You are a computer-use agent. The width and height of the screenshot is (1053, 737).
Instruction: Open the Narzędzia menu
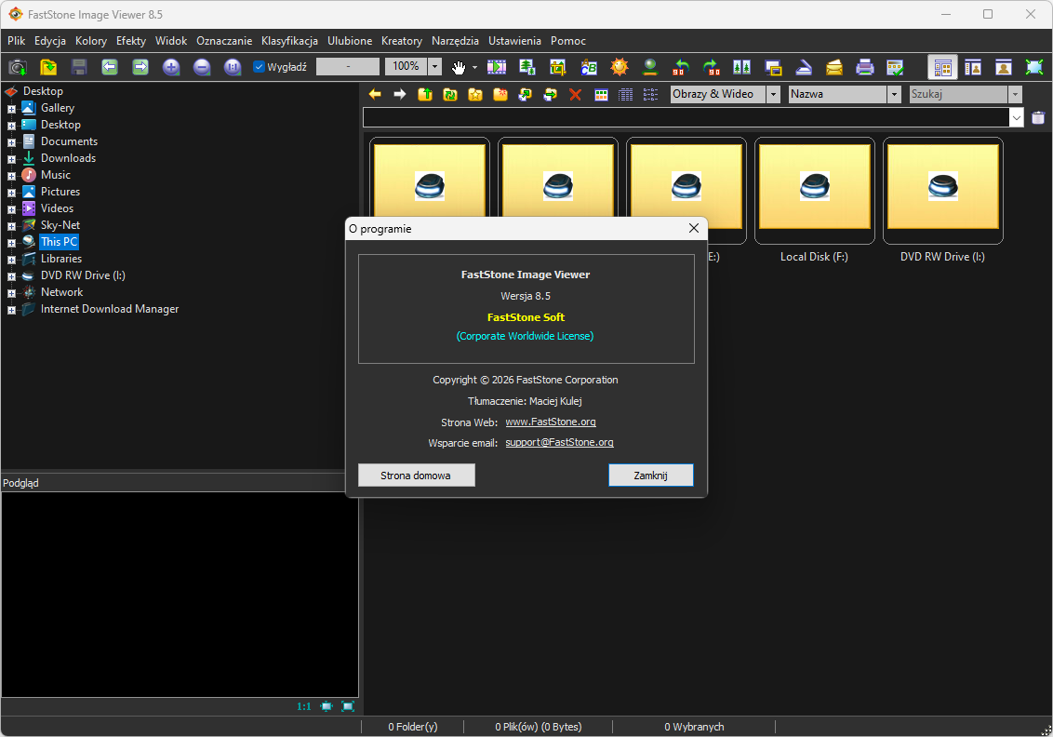click(x=455, y=41)
